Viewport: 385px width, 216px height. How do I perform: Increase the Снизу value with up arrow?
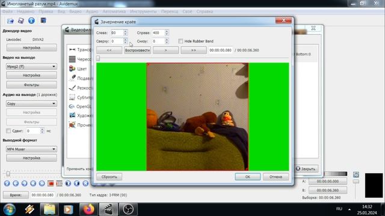(167, 40)
